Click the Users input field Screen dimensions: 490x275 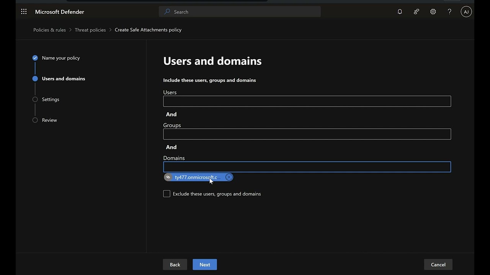coord(307,101)
